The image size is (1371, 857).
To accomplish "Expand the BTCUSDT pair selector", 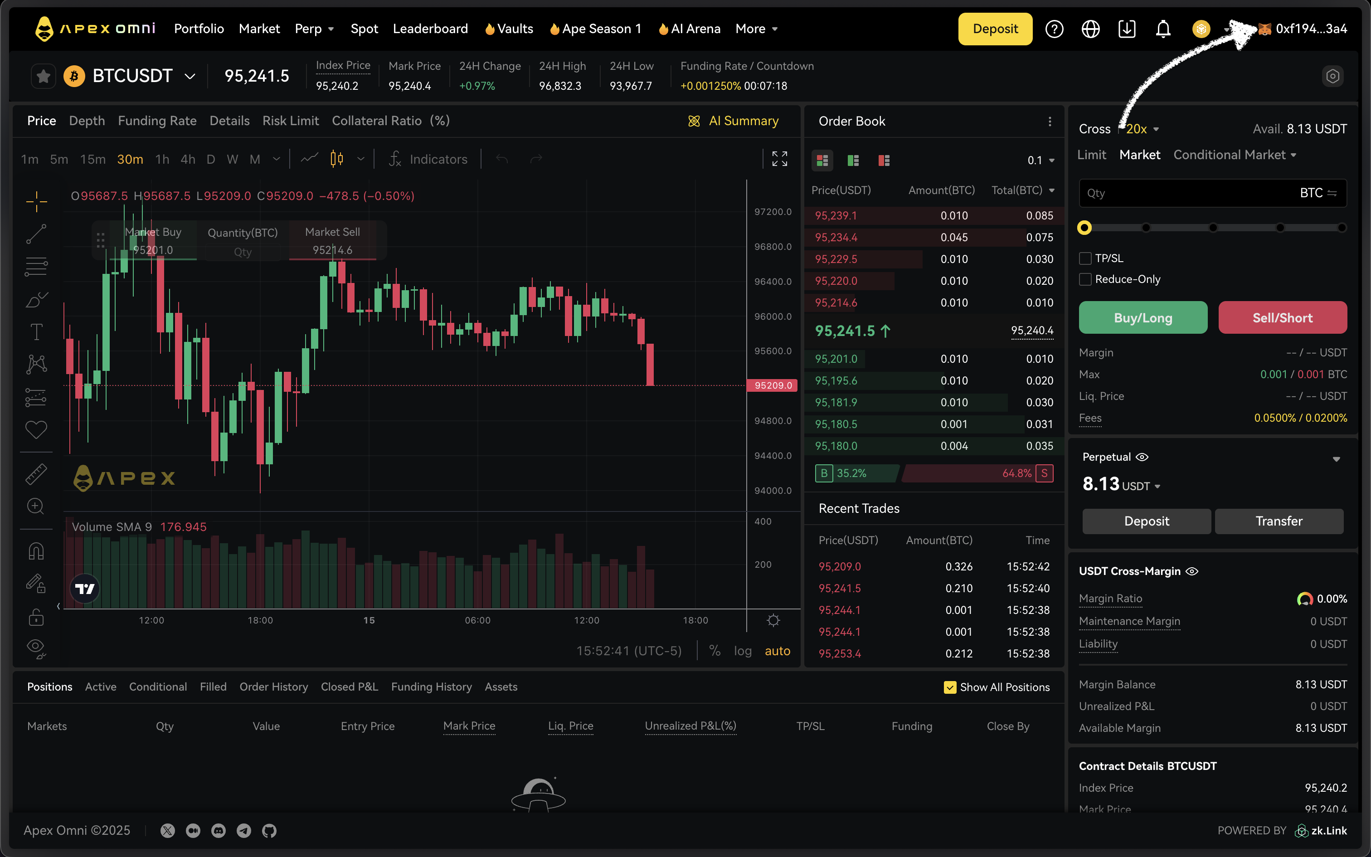I will pos(190,76).
